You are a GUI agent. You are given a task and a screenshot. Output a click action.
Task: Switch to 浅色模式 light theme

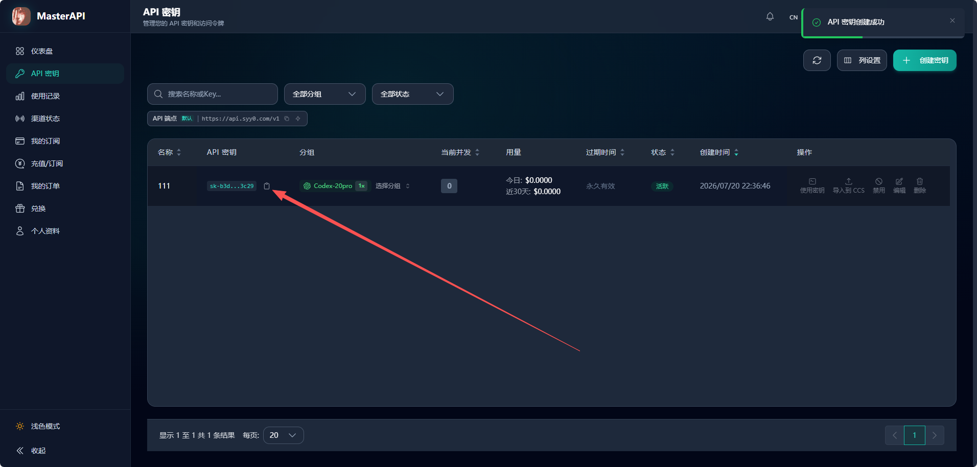65,426
